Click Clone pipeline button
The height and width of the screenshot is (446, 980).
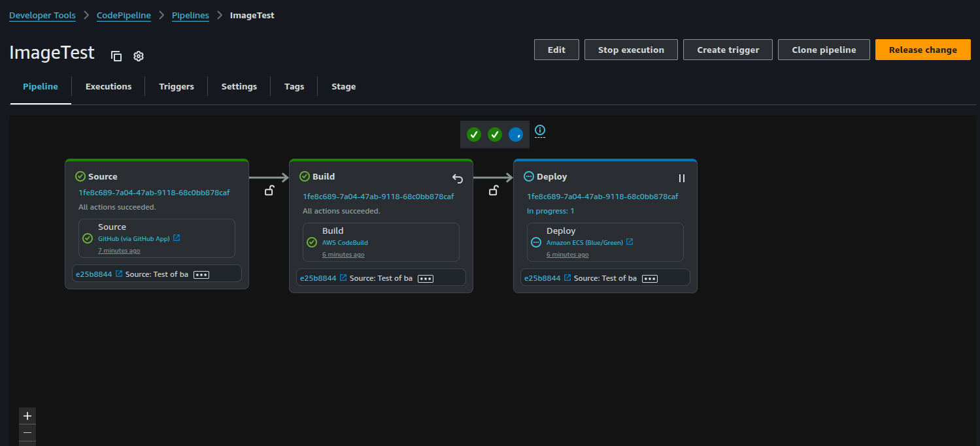(824, 50)
